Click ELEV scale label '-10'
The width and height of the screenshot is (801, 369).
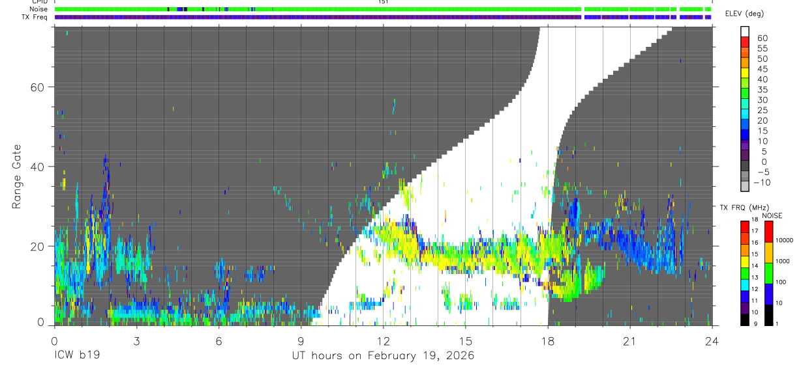pyautogui.click(x=762, y=182)
